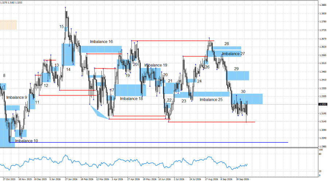Select the zone label "17"
Screen dimensions: 328x182
point(112,90)
